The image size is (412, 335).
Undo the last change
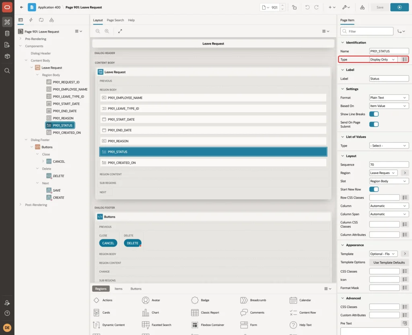[x=307, y=7]
